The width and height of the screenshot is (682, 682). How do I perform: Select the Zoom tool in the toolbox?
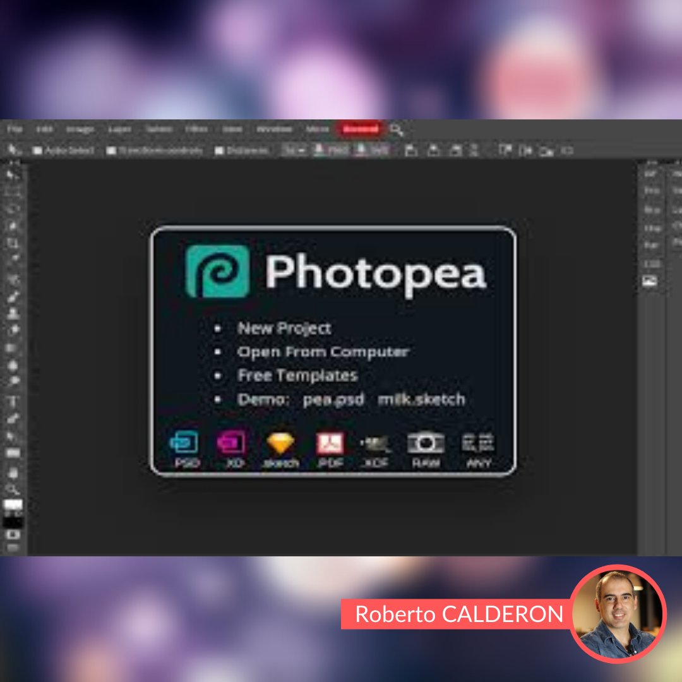(13, 490)
